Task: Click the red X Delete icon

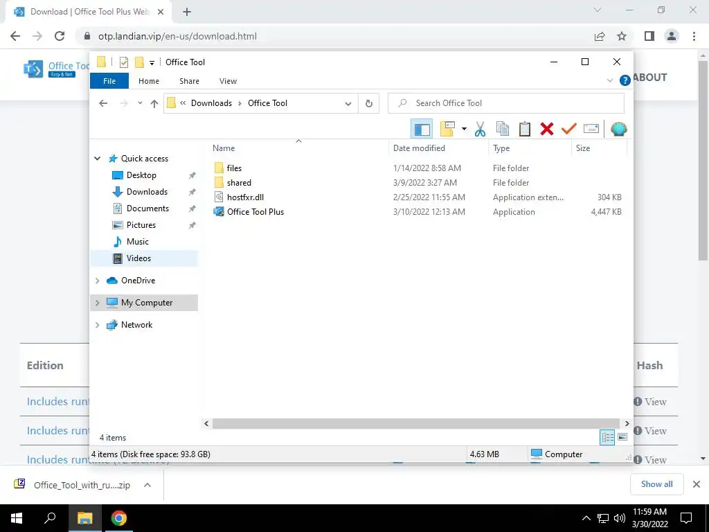Action: (x=547, y=129)
